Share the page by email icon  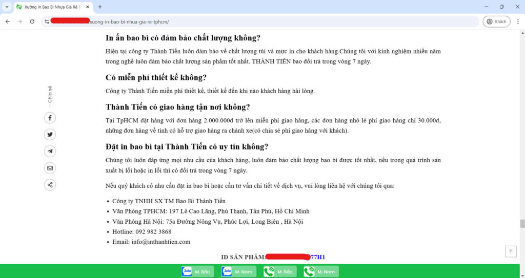click(50, 168)
